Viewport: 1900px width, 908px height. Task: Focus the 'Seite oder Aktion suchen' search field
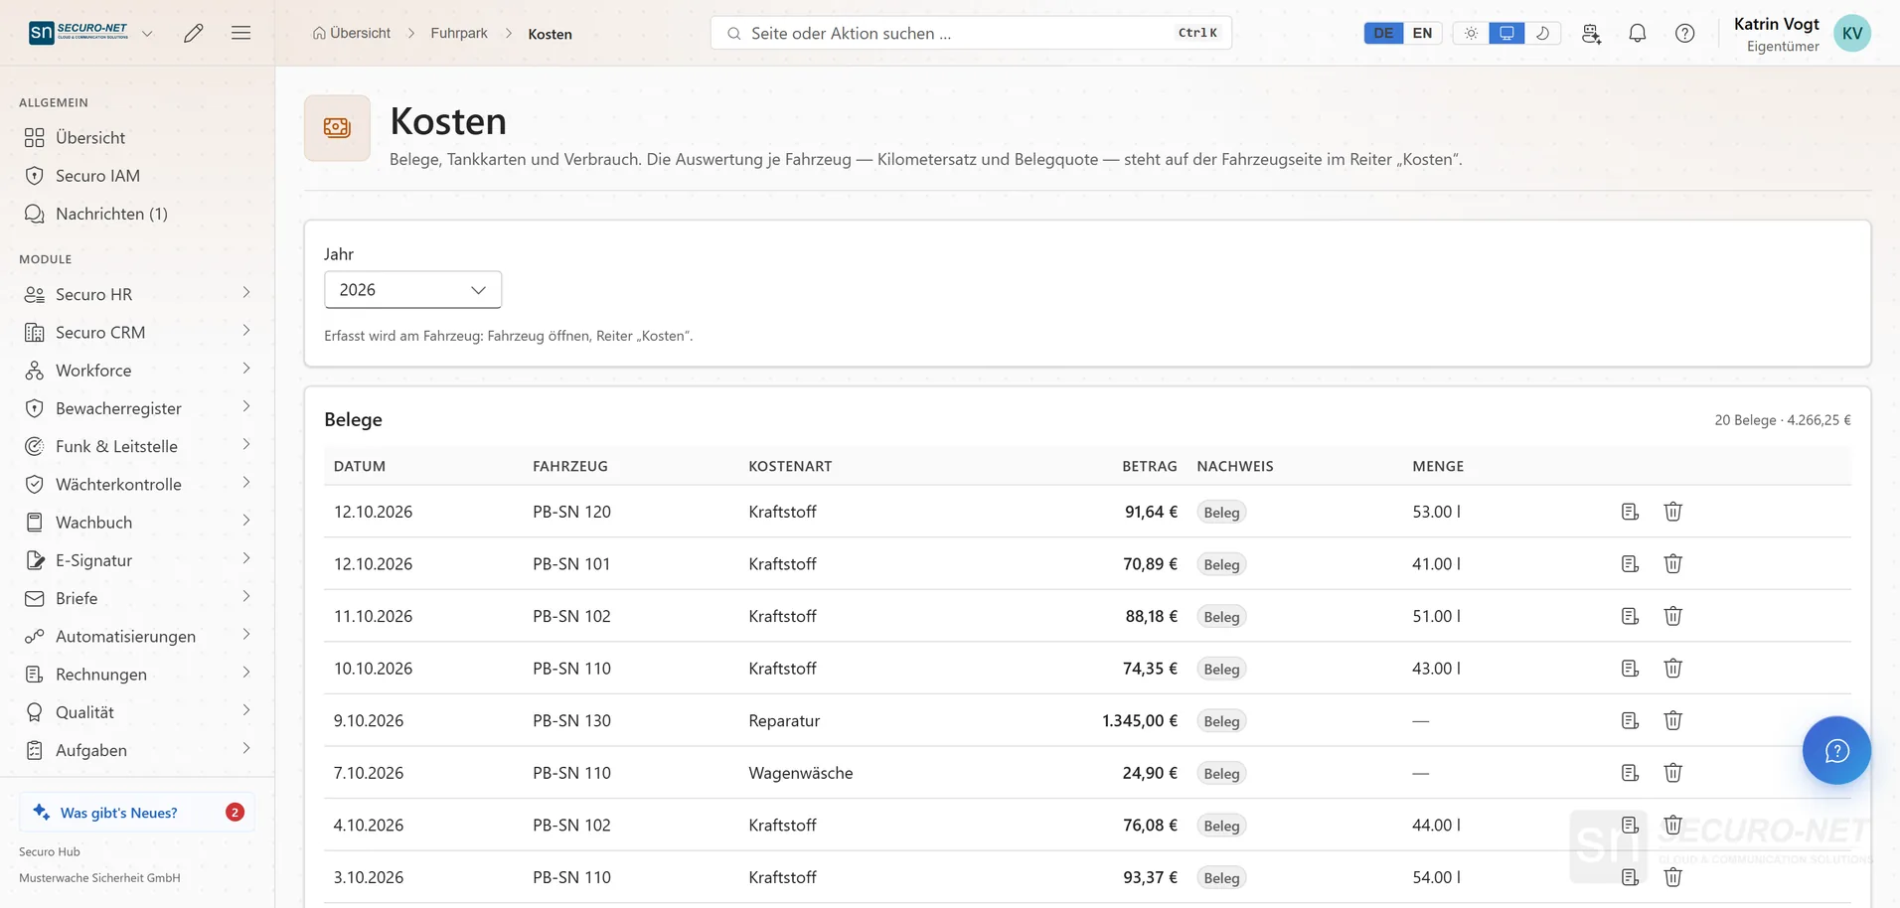coord(971,33)
